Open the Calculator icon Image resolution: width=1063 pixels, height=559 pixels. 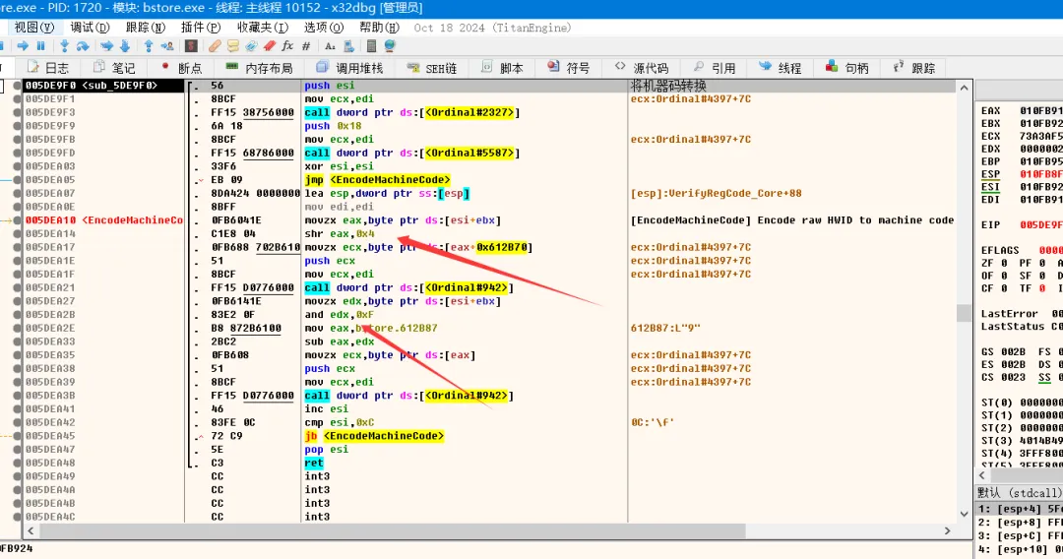pyautogui.click(x=371, y=46)
